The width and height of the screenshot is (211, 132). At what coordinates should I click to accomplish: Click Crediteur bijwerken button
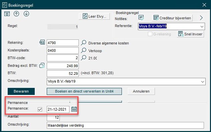point(172,18)
